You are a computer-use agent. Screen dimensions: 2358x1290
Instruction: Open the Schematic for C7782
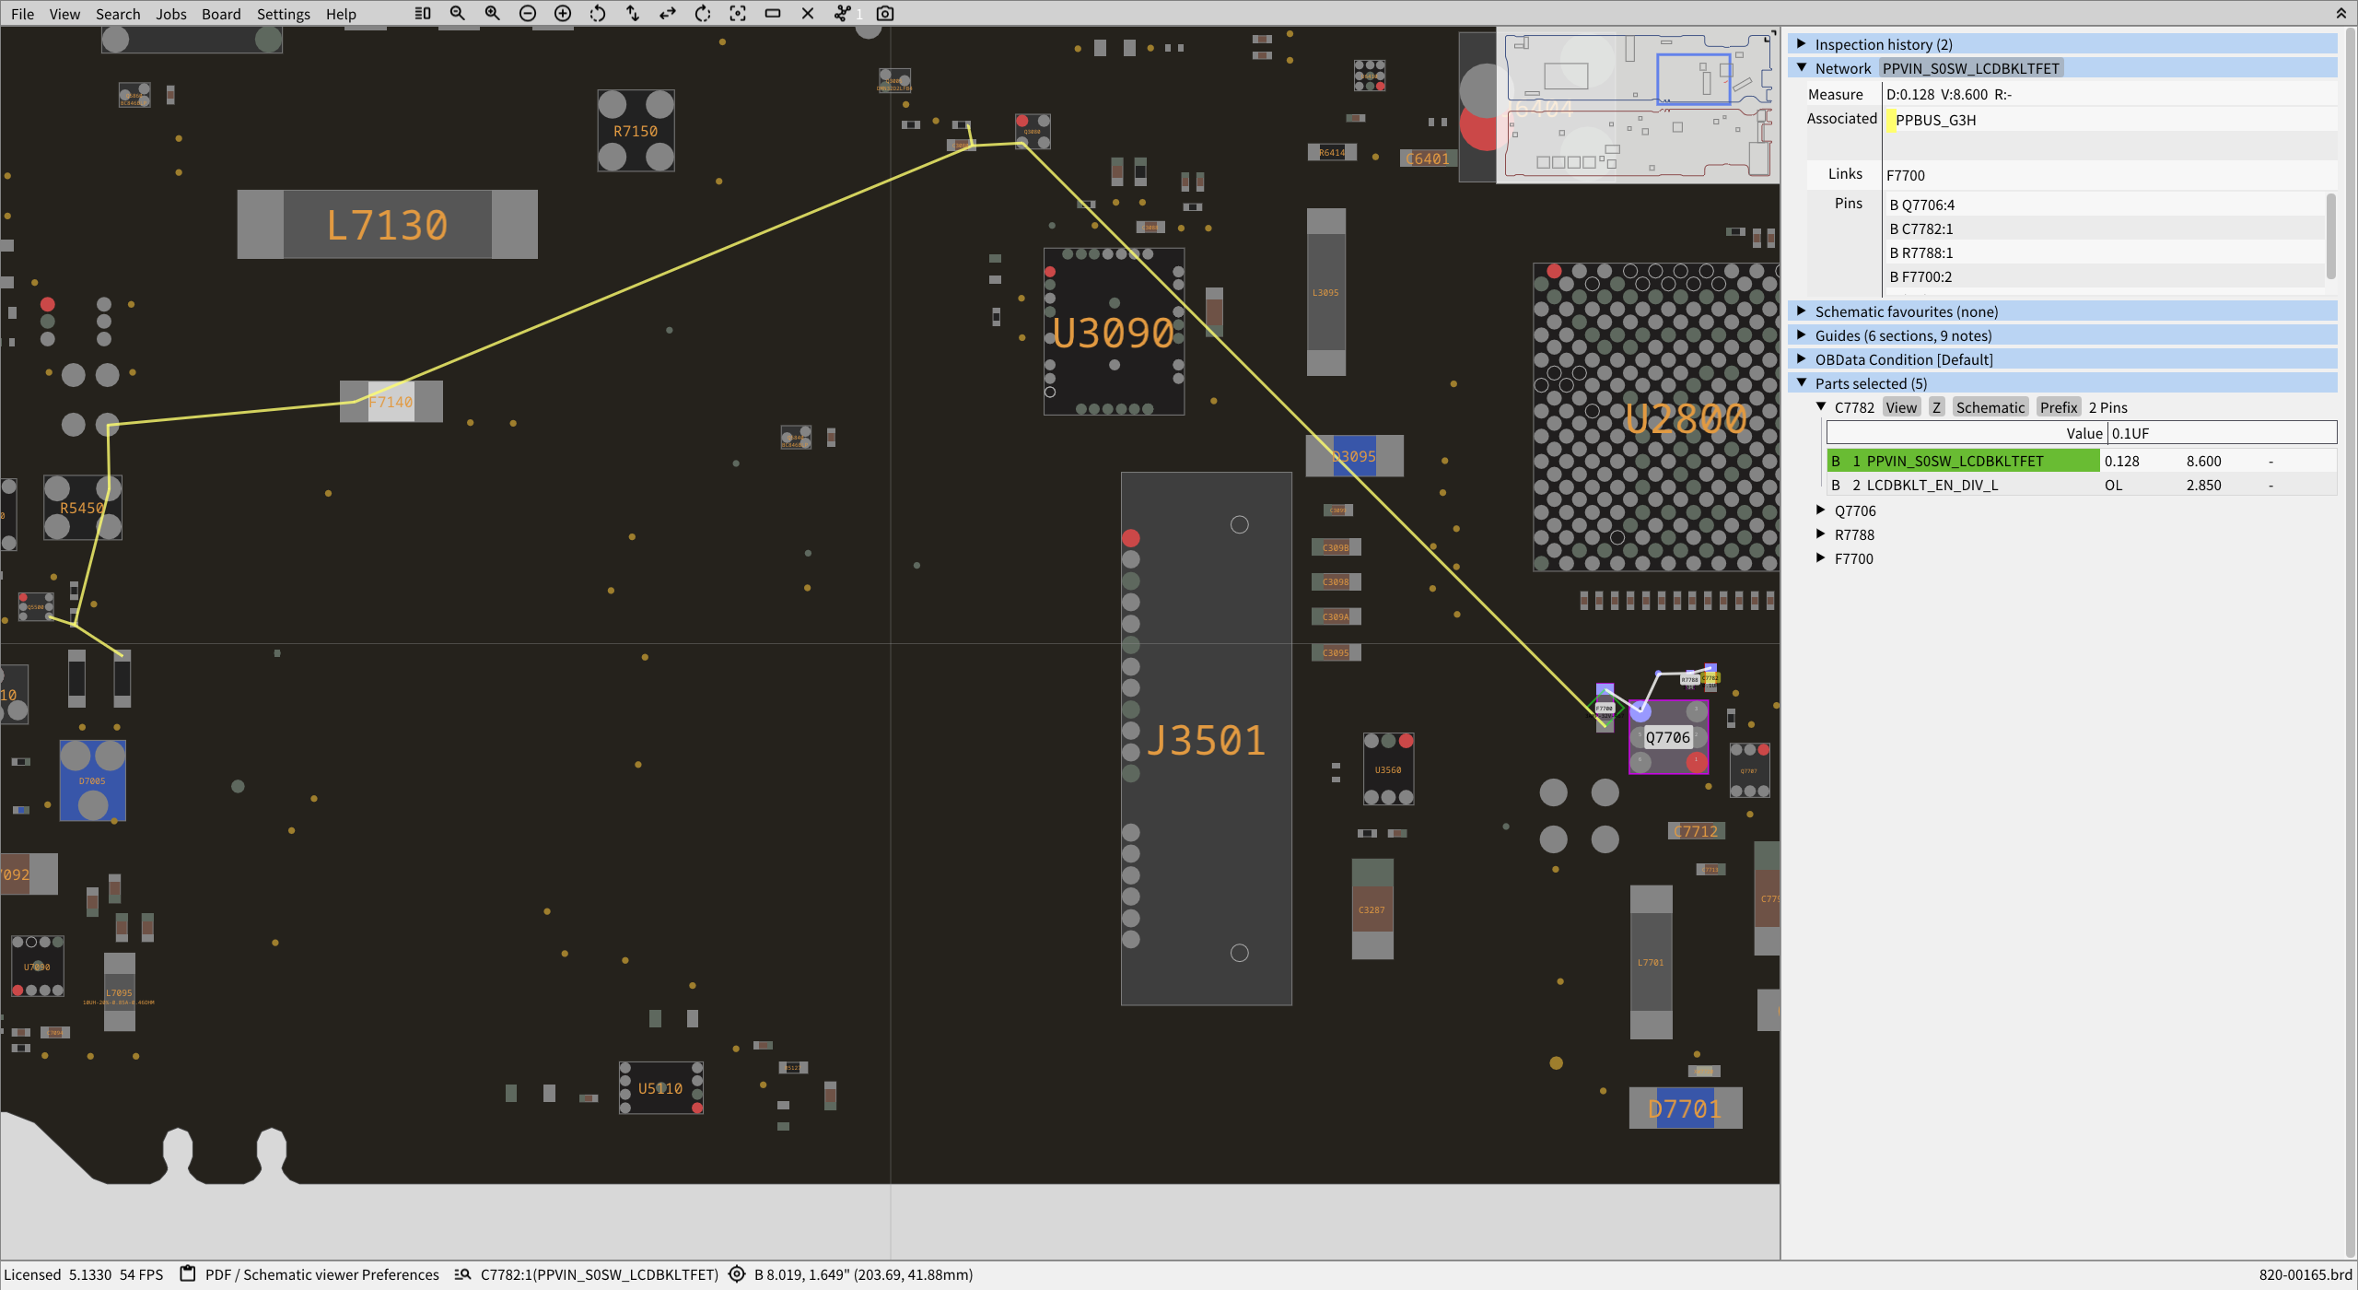(1990, 406)
